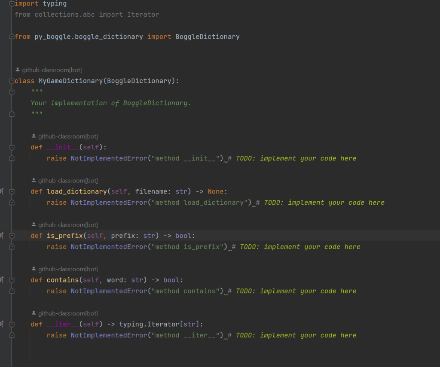Click the TODO comment on the contains raise line

click(x=292, y=291)
